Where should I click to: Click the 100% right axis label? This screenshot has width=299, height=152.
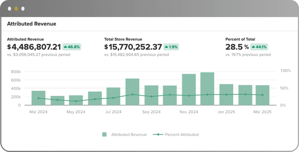(x=285, y=71)
